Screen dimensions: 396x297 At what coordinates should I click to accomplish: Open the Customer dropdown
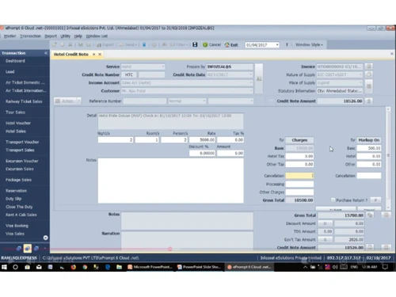(250, 91)
